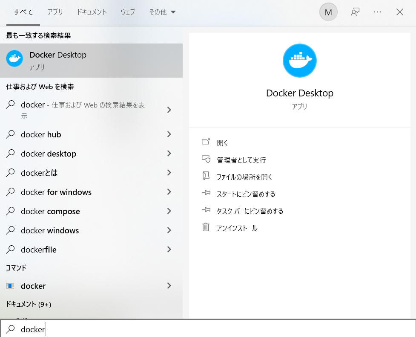Viewport: 416px width, 337px height.
Task: Open the Docker Desktop best match result
Action: 91,61
